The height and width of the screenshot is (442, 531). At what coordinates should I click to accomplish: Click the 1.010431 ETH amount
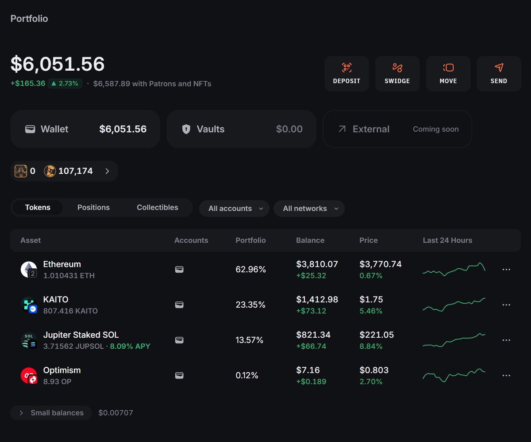pyautogui.click(x=69, y=276)
